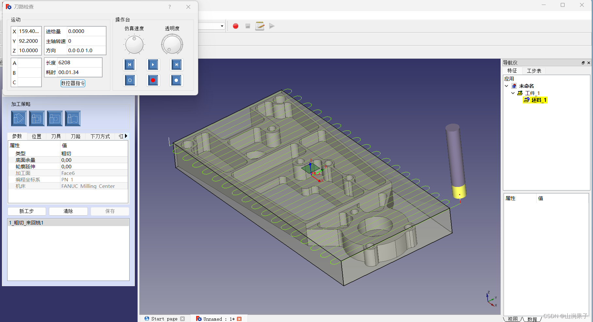Float the 导航仪 panel

(583, 63)
